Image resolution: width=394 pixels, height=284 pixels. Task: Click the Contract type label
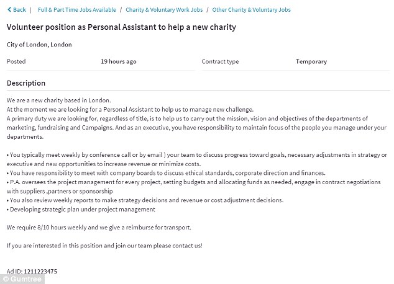pos(220,62)
